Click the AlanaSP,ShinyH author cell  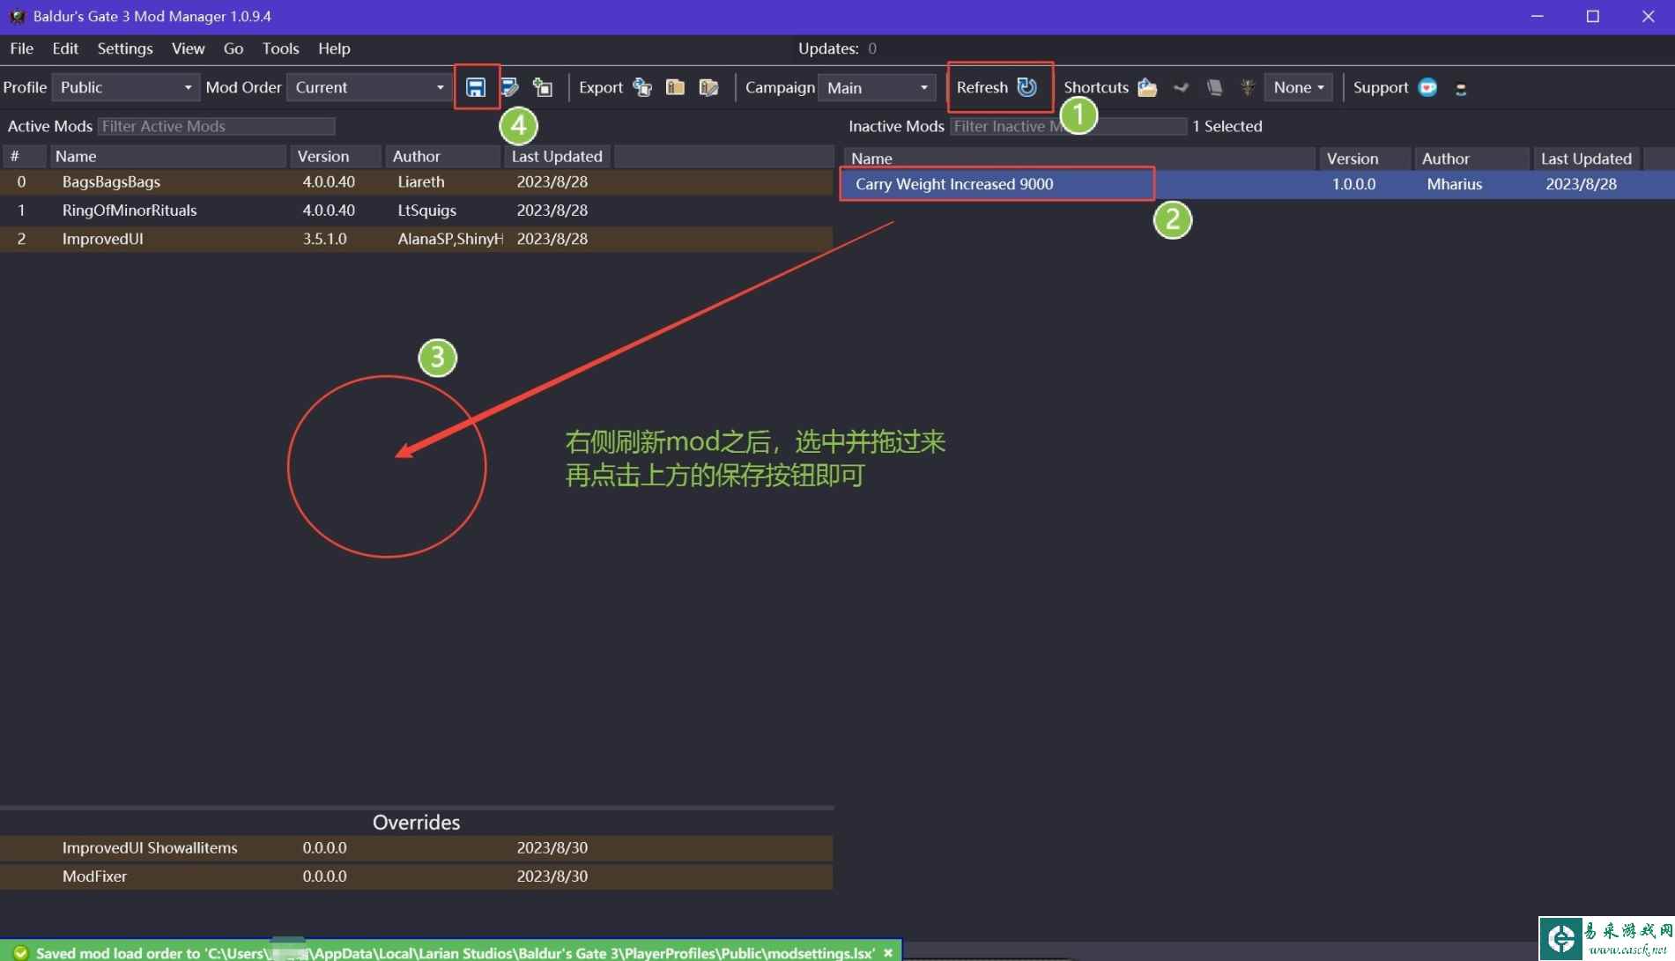pyautogui.click(x=450, y=239)
